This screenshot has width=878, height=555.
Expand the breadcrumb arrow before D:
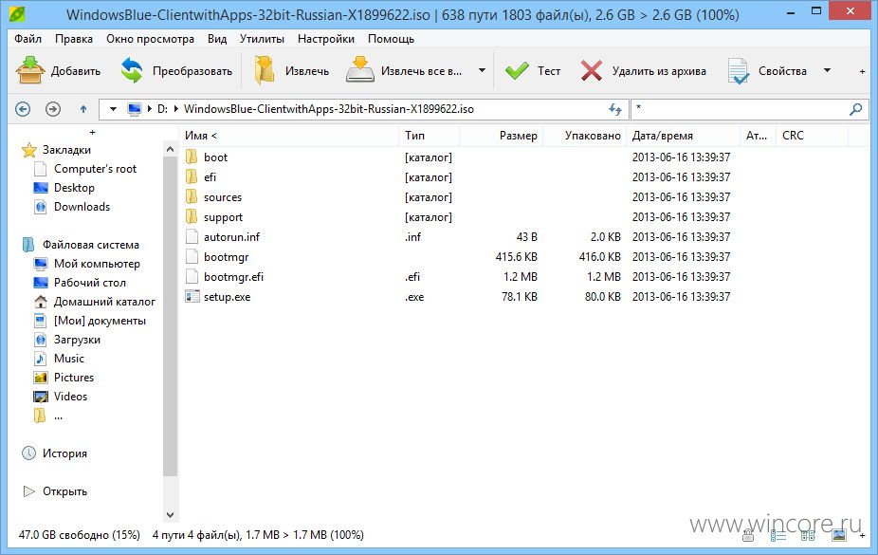coord(150,109)
